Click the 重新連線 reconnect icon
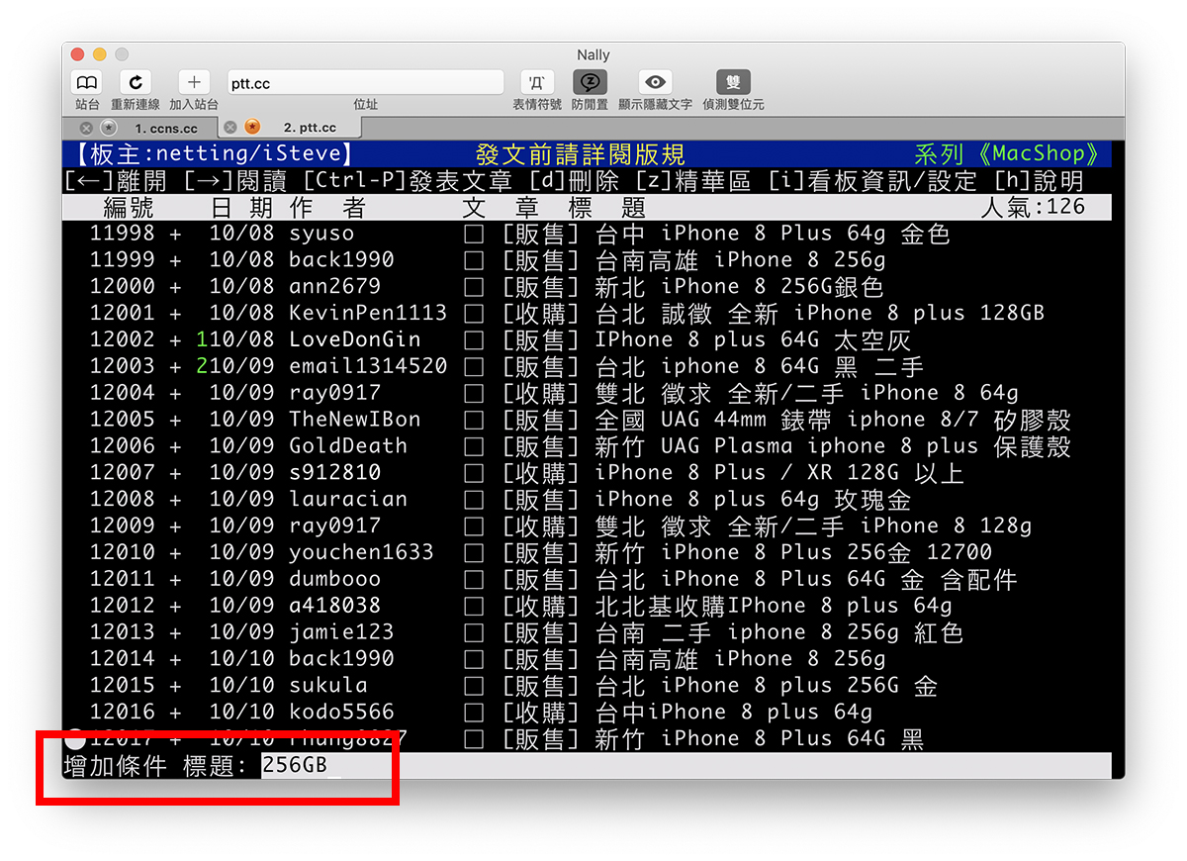The width and height of the screenshot is (1187, 861). (x=136, y=82)
